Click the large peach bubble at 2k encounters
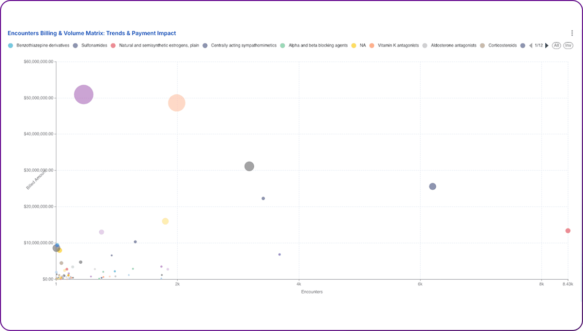Screen dimensions: 583x331 point(177,103)
